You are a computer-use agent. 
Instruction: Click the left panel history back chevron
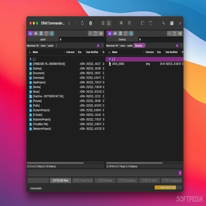tap(90, 33)
